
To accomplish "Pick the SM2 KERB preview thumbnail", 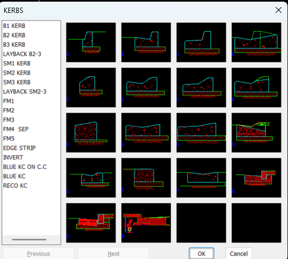I will click(x=146, y=88).
